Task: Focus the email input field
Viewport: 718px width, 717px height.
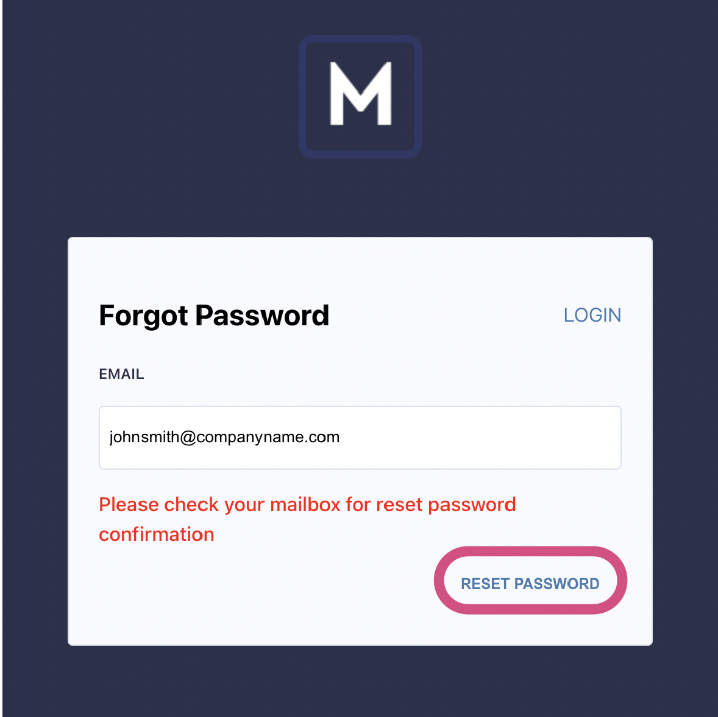Action: [x=360, y=437]
